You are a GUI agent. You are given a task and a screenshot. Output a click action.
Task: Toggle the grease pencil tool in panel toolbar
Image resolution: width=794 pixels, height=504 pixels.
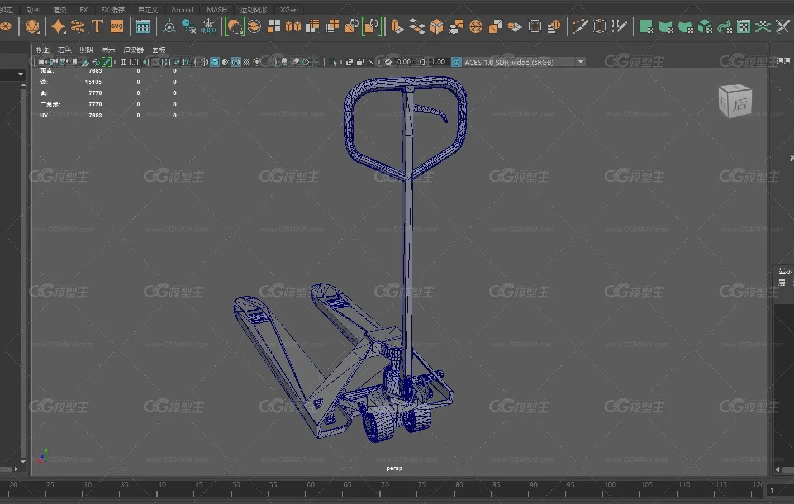(107, 62)
